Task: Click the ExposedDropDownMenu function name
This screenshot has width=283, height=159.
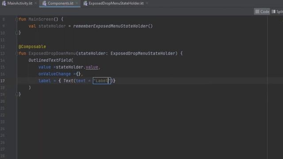Action: (52, 53)
